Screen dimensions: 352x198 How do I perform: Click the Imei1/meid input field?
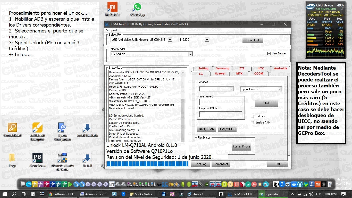click(x=221, y=102)
